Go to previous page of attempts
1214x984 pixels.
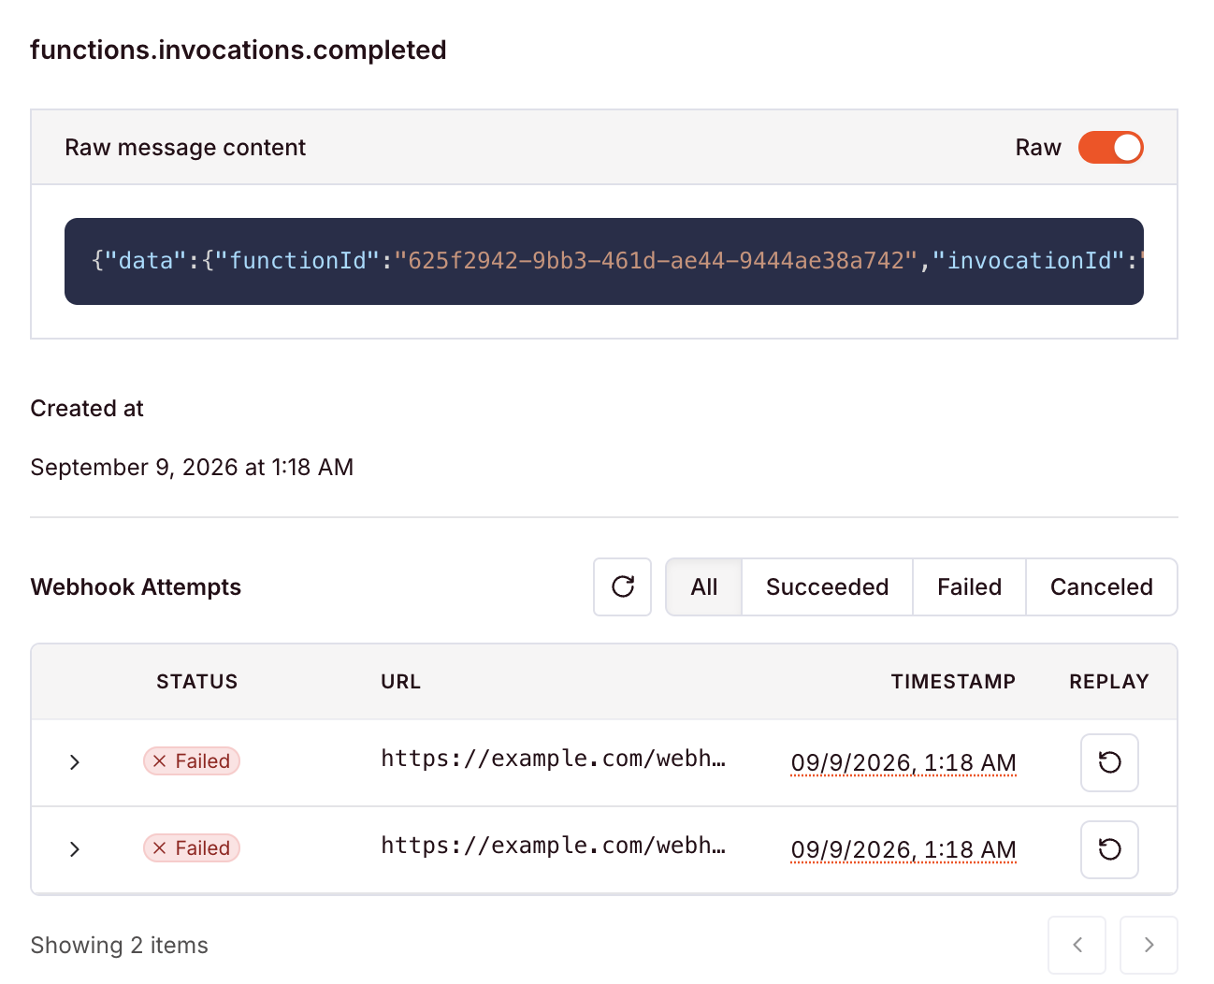click(x=1077, y=945)
